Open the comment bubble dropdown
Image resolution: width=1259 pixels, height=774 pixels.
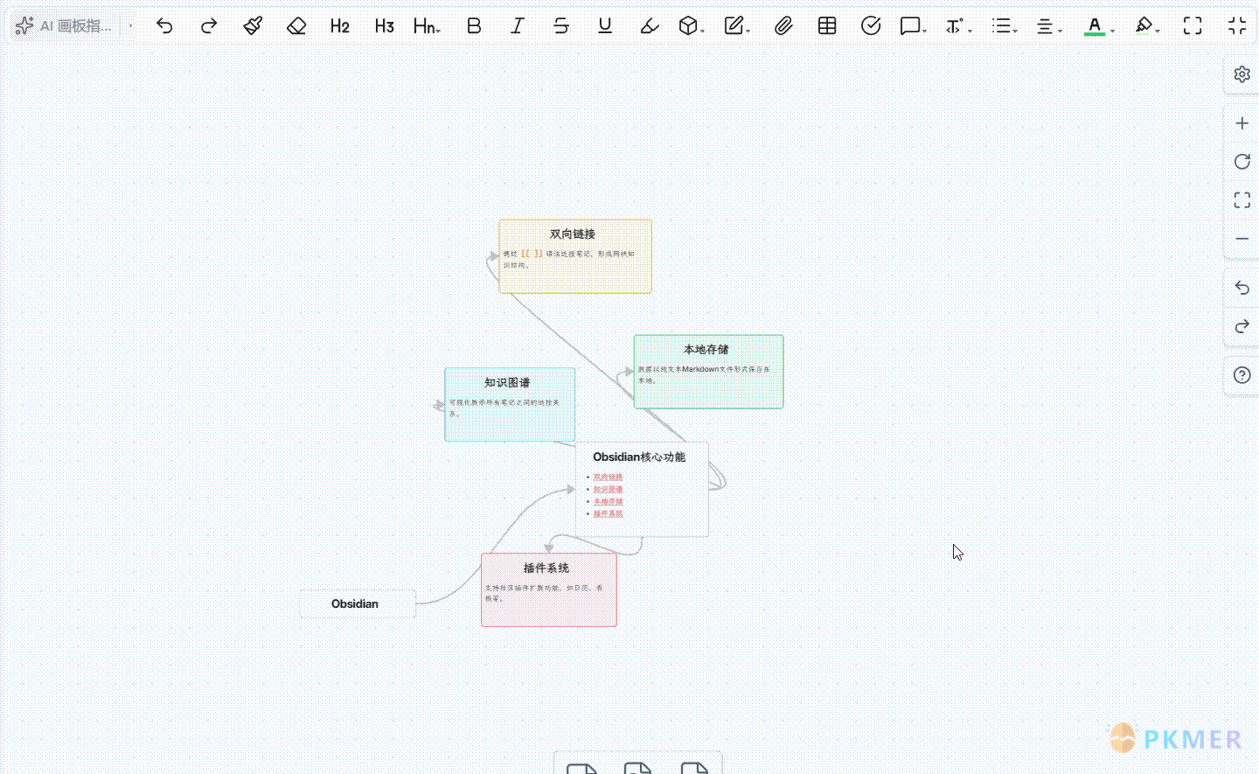(914, 25)
